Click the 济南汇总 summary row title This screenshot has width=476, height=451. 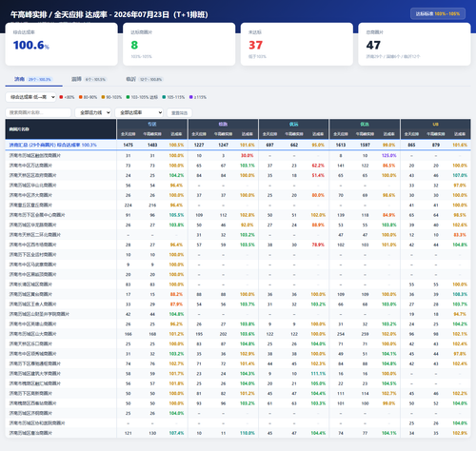[x=52, y=145]
